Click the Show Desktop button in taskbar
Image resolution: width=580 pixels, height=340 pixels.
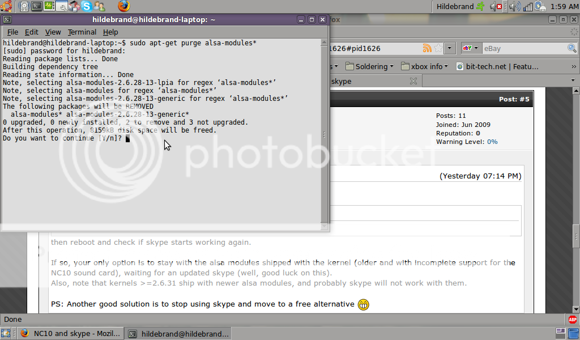coord(6,333)
